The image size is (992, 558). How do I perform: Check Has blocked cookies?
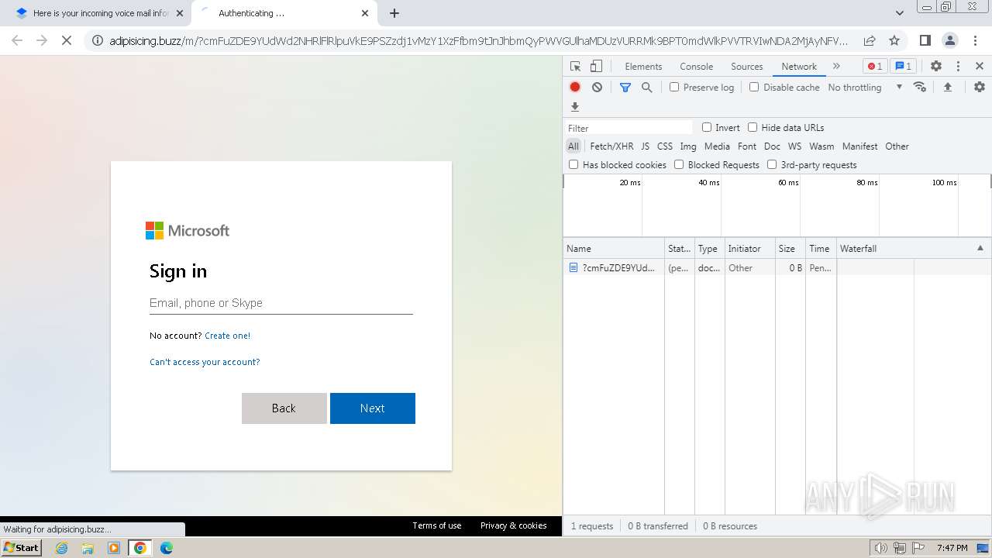pos(573,164)
